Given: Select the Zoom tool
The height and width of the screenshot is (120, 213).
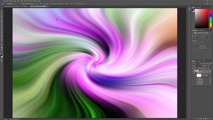Looking at the screenshot, I should coord(2,50).
